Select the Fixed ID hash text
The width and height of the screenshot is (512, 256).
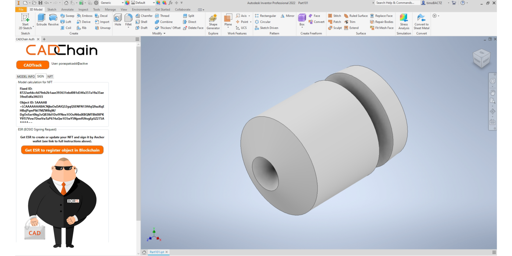pos(62,94)
